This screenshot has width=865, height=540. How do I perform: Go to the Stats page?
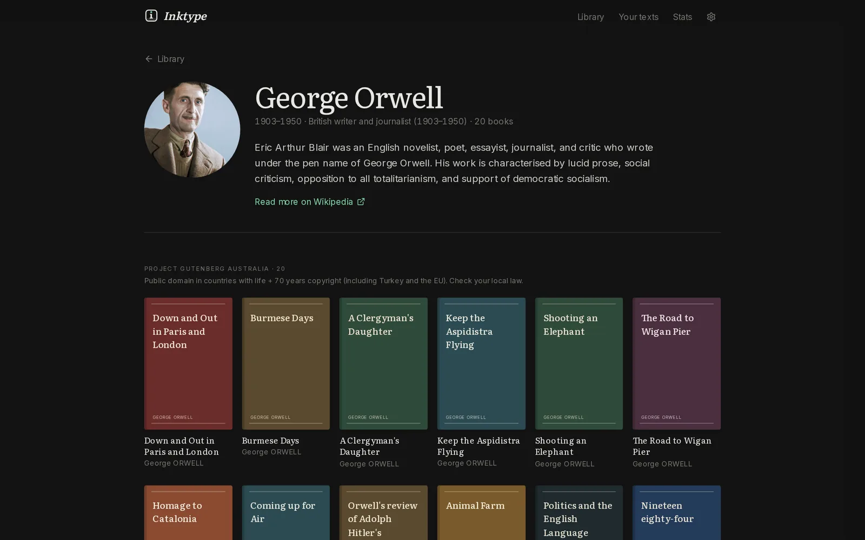(682, 17)
